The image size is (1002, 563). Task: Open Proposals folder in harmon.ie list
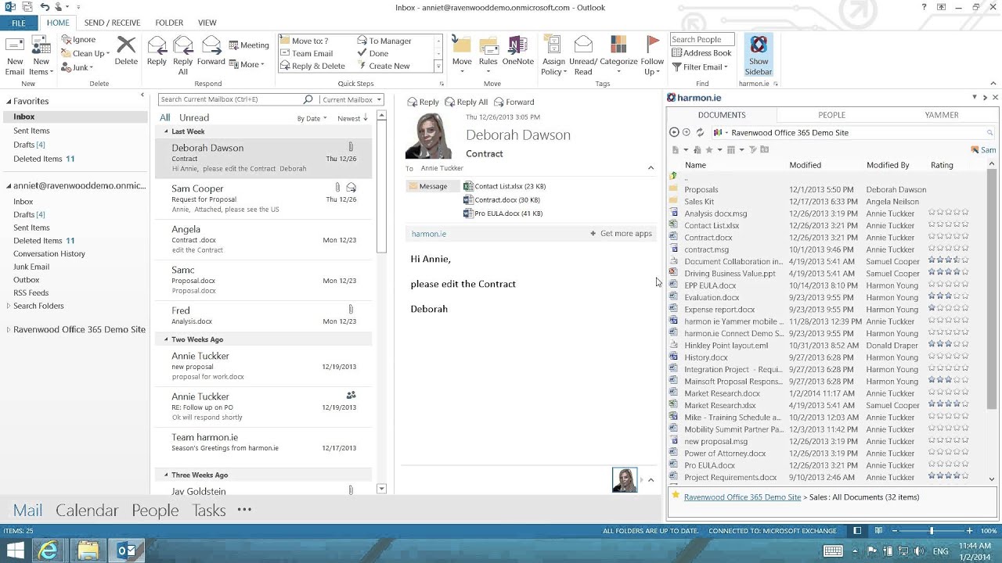click(701, 189)
